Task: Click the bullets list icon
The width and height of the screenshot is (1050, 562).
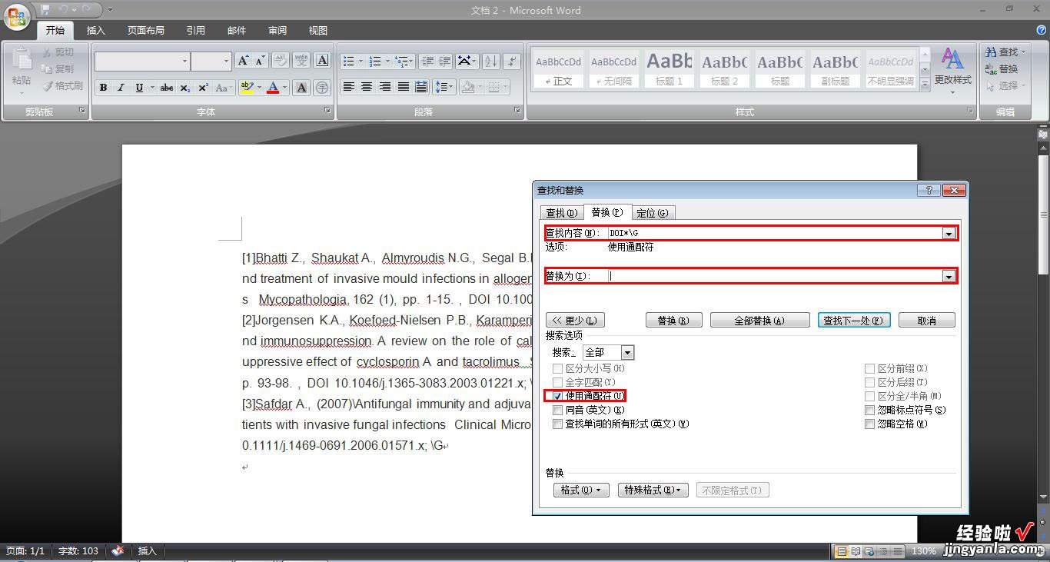Action: [x=349, y=61]
